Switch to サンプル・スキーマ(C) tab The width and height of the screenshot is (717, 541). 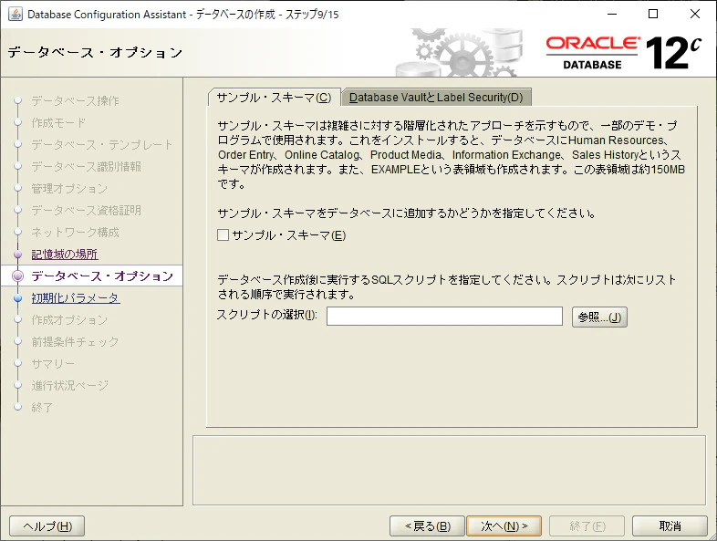(x=274, y=98)
